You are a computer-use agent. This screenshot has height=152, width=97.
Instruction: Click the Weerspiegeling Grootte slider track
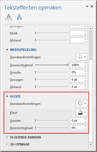click(x=52, y=72)
